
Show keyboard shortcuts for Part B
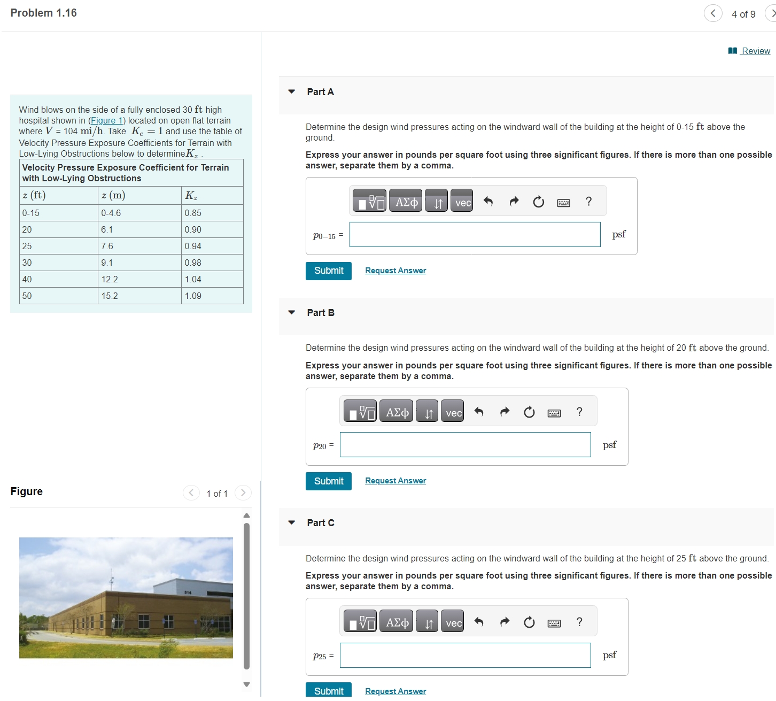554,412
